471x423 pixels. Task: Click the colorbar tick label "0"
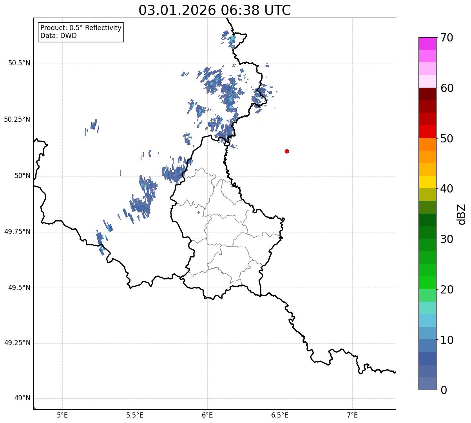pos(443,390)
